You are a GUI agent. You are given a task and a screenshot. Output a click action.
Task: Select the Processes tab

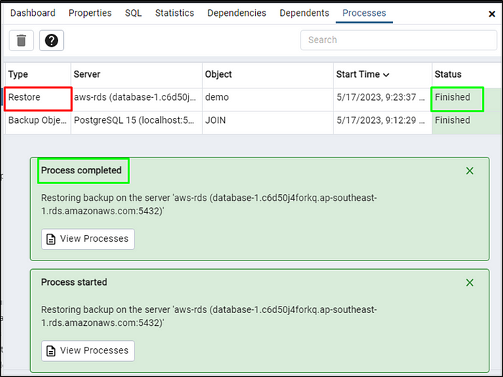[364, 13]
